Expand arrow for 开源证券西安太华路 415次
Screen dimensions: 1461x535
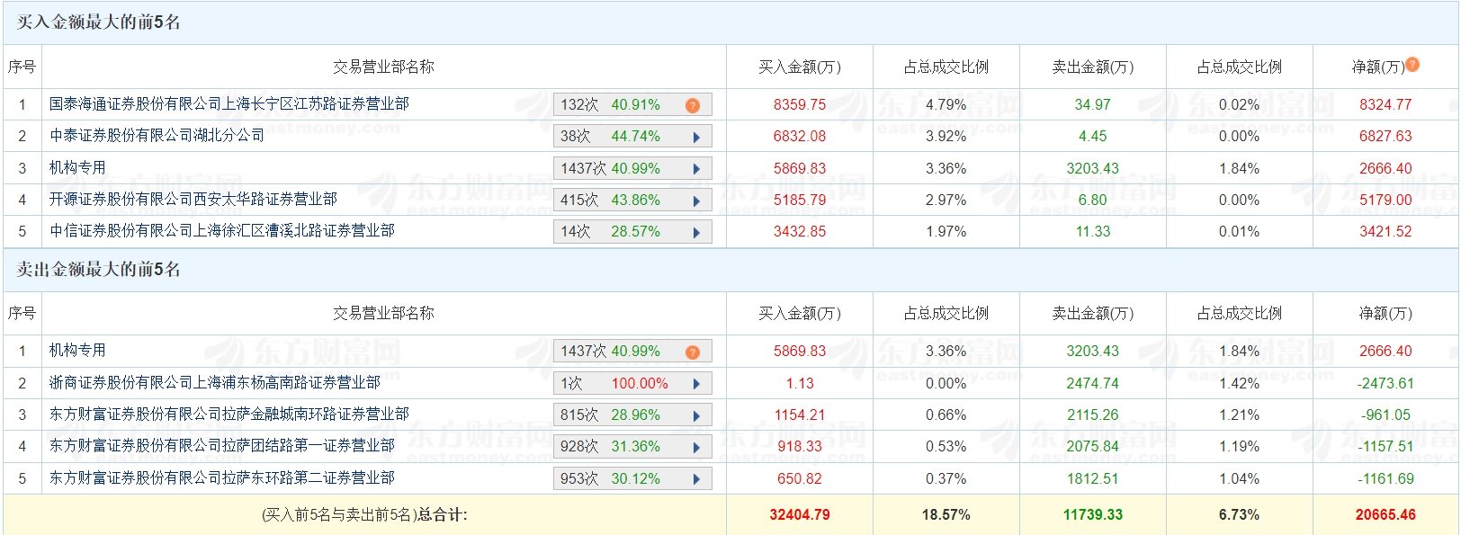[696, 201]
